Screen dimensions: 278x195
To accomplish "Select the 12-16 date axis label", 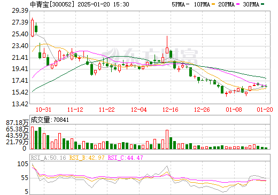I will tap(171, 110).
